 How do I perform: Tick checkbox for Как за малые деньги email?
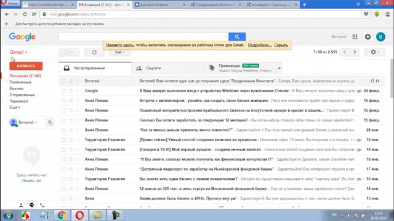[x=63, y=130]
